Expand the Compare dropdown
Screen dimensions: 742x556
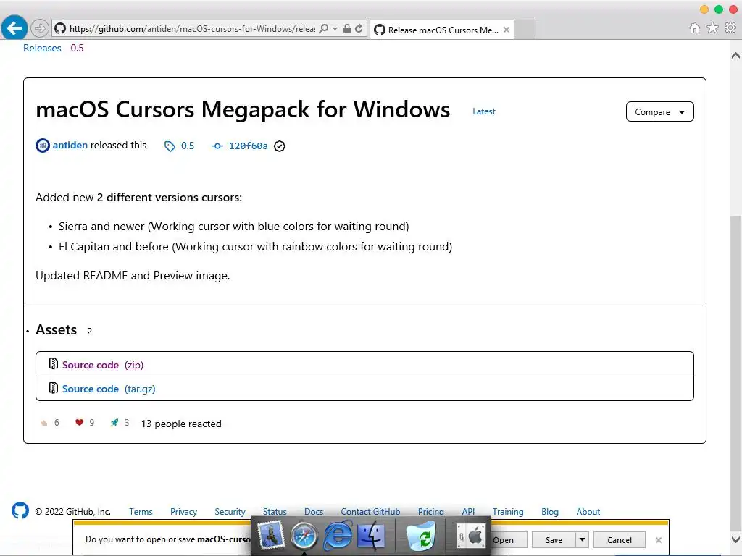(x=659, y=112)
